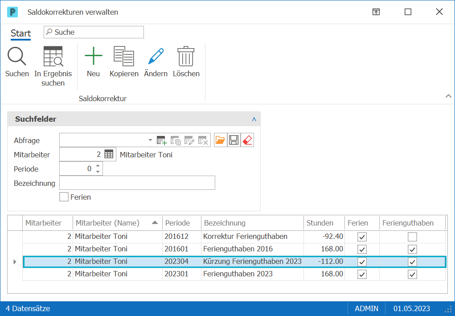Collapse the ribbon with the bottom-right arrow
455x316 pixels.
point(448,96)
